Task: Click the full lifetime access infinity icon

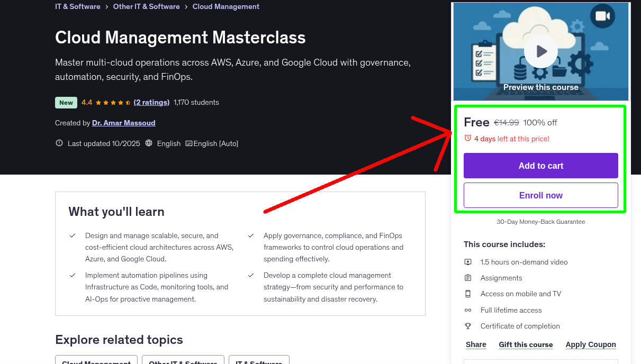Action: 468,310
